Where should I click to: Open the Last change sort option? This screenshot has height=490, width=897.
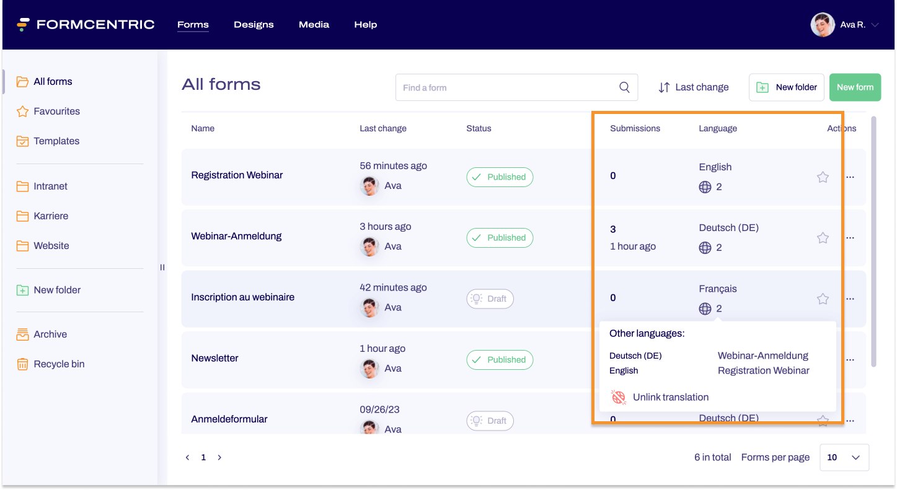pyautogui.click(x=694, y=87)
